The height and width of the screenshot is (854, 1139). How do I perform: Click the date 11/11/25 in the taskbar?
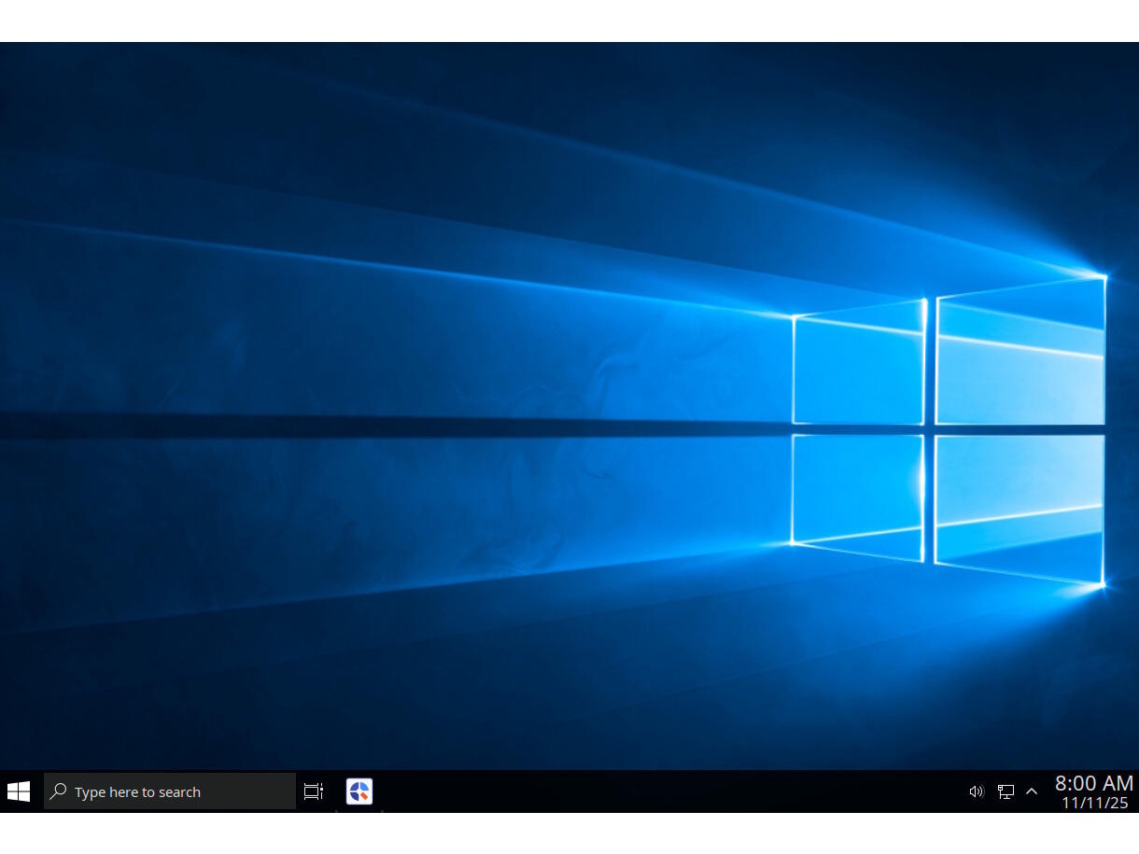(x=1095, y=801)
